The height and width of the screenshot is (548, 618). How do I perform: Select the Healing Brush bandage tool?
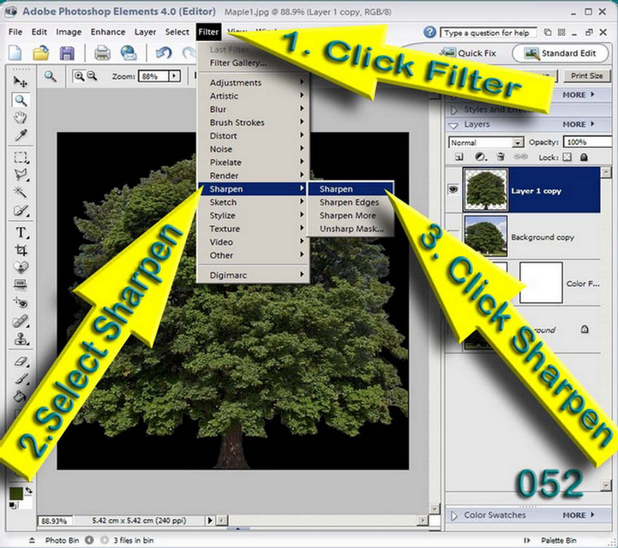pos(21,321)
